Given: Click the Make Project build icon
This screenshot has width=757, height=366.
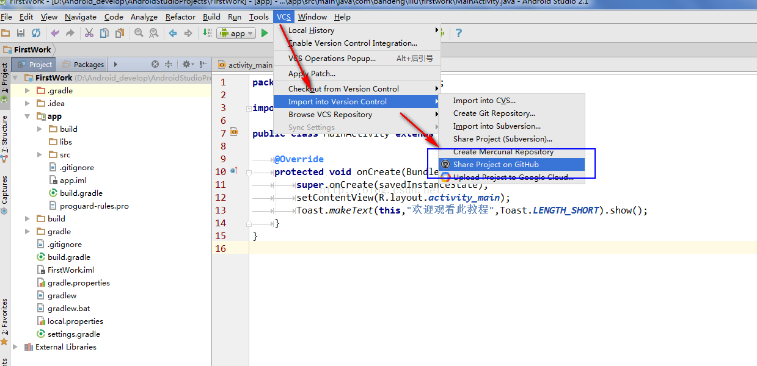Looking at the screenshot, I should (206, 33).
